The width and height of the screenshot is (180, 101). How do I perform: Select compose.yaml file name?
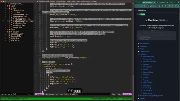click(x=17, y=34)
